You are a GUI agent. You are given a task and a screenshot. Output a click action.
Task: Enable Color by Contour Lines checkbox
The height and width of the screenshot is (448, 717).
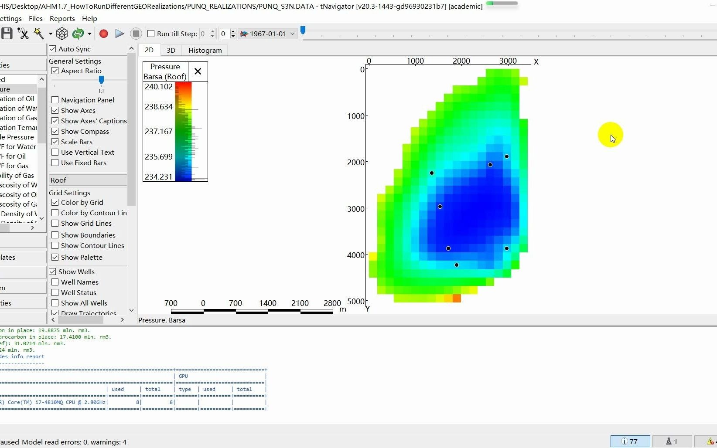click(x=55, y=213)
